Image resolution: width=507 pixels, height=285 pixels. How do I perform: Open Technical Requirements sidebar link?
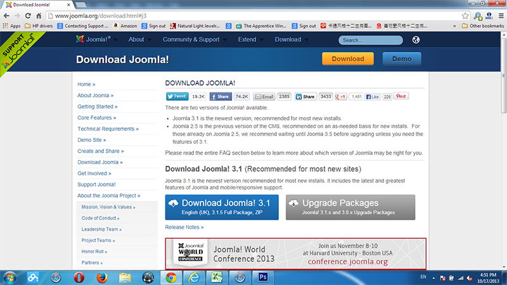[108, 129]
